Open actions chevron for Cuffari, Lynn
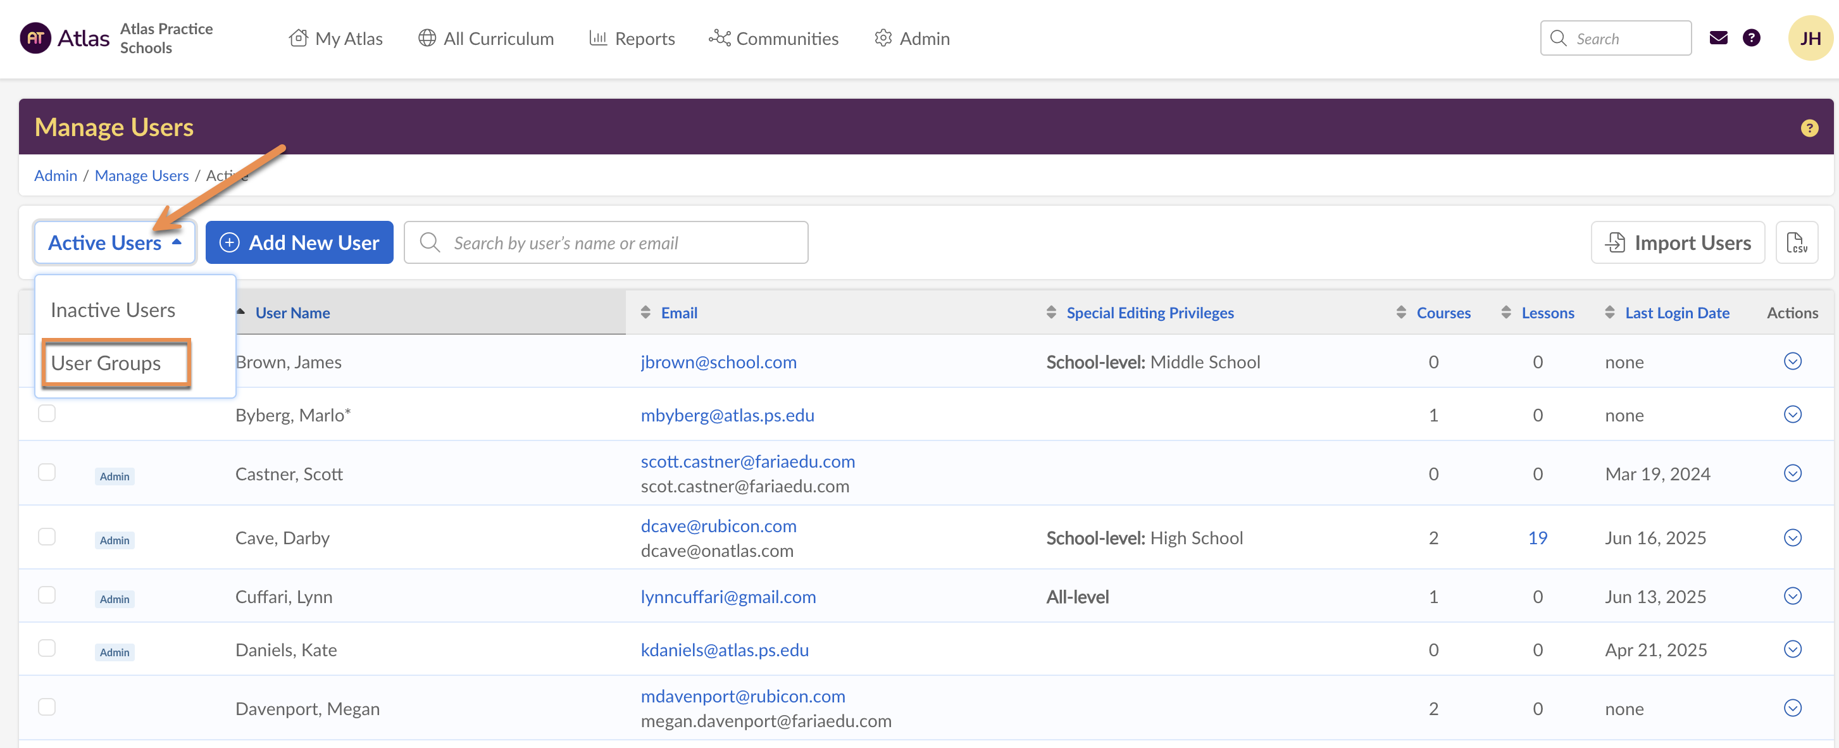The image size is (1839, 748). click(1792, 596)
